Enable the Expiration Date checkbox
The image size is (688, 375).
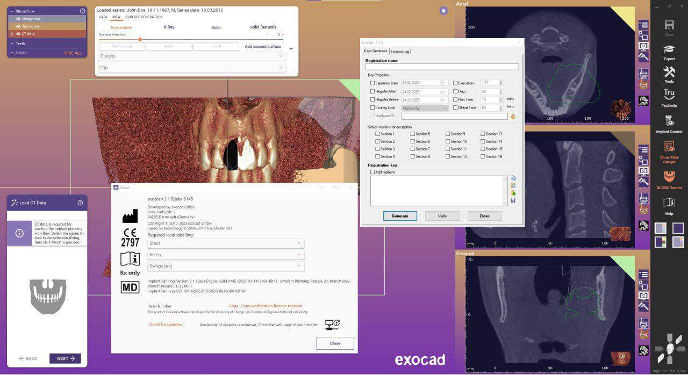[372, 83]
